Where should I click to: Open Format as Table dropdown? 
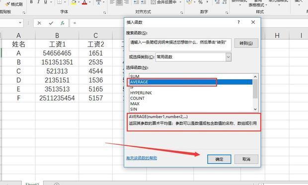(258, 3)
